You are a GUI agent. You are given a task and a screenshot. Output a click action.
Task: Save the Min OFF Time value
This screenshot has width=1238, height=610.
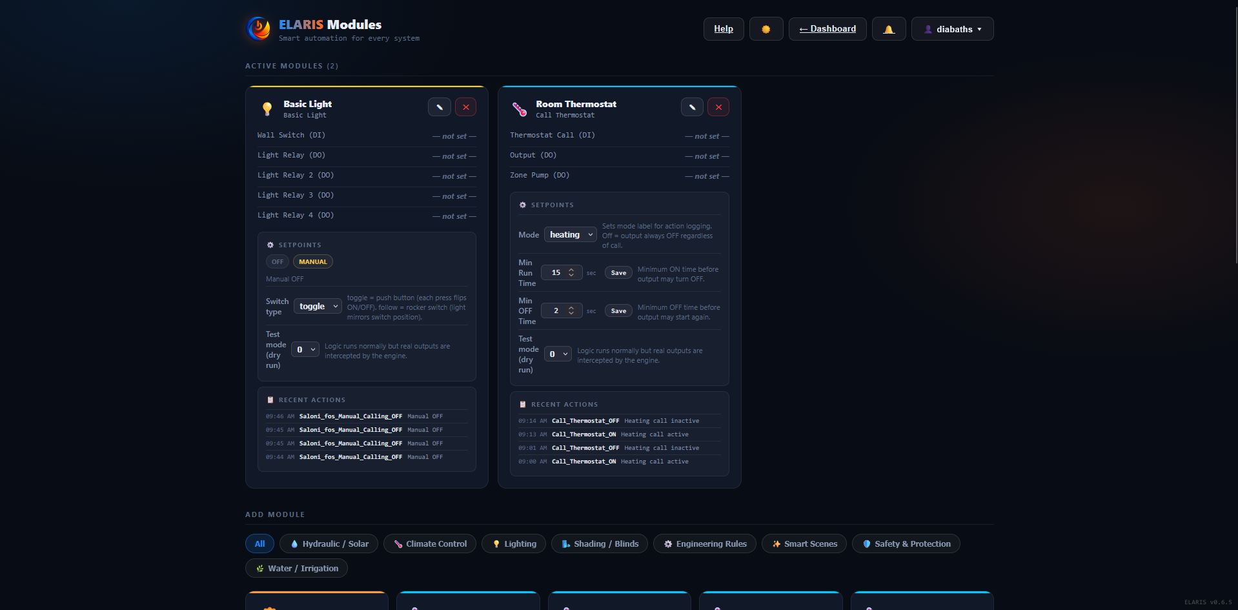coord(618,311)
